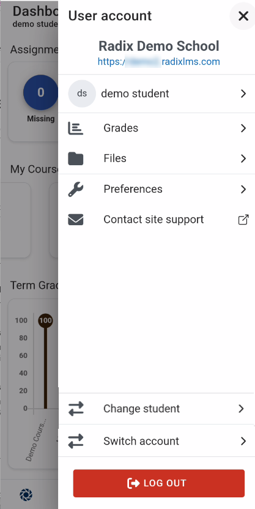Click the Missing assignments count circle
The image size is (255, 509).
[41, 92]
